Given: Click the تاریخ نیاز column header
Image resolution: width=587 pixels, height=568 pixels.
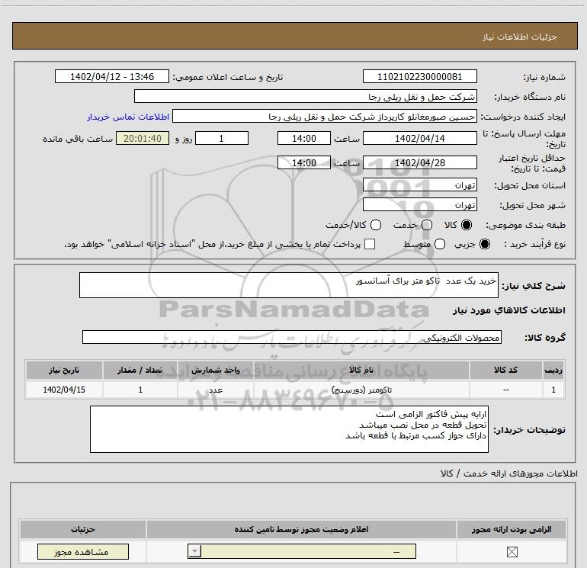Looking at the screenshot, I should (x=64, y=370).
